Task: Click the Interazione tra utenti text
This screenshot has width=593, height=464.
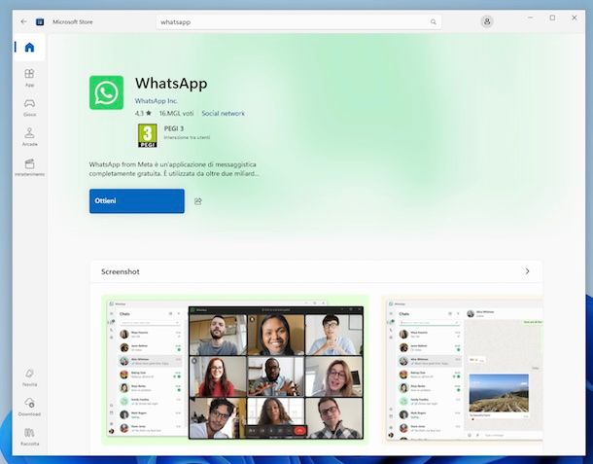Action: (x=187, y=138)
